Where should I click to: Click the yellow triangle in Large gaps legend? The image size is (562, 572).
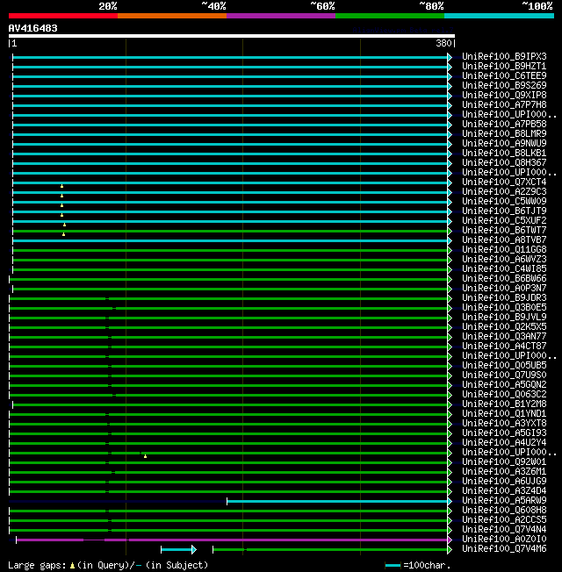pos(73,566)
